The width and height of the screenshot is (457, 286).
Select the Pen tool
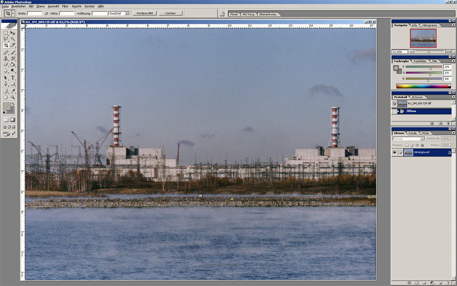(6, 84)
